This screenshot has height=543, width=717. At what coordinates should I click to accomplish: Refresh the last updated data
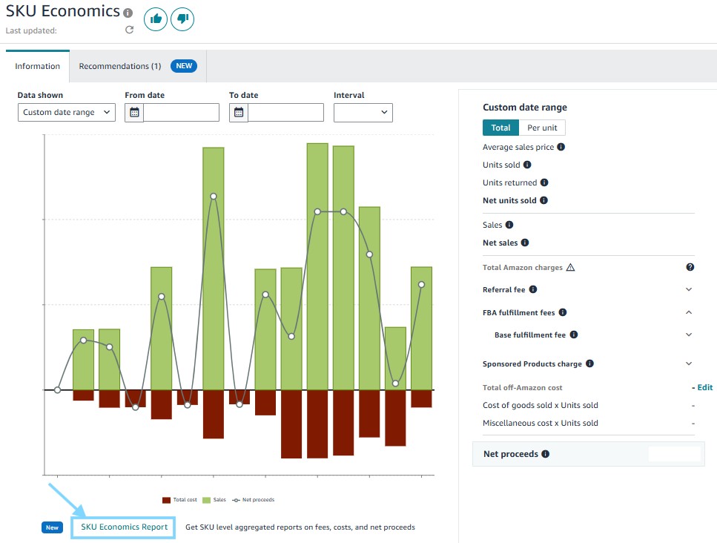[x=129, y=30]
